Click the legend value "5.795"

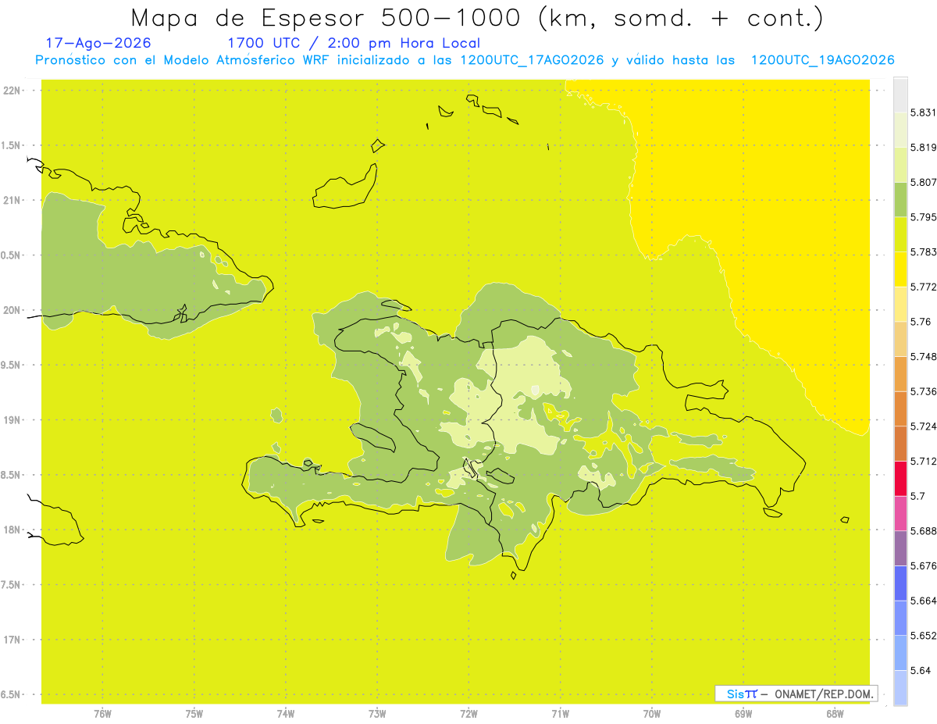pos(923,217)
